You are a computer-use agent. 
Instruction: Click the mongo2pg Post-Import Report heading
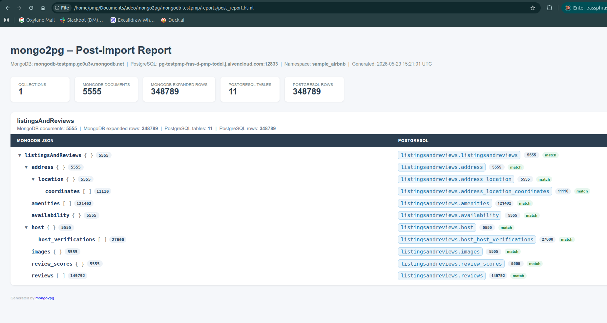tap(91, 50)
